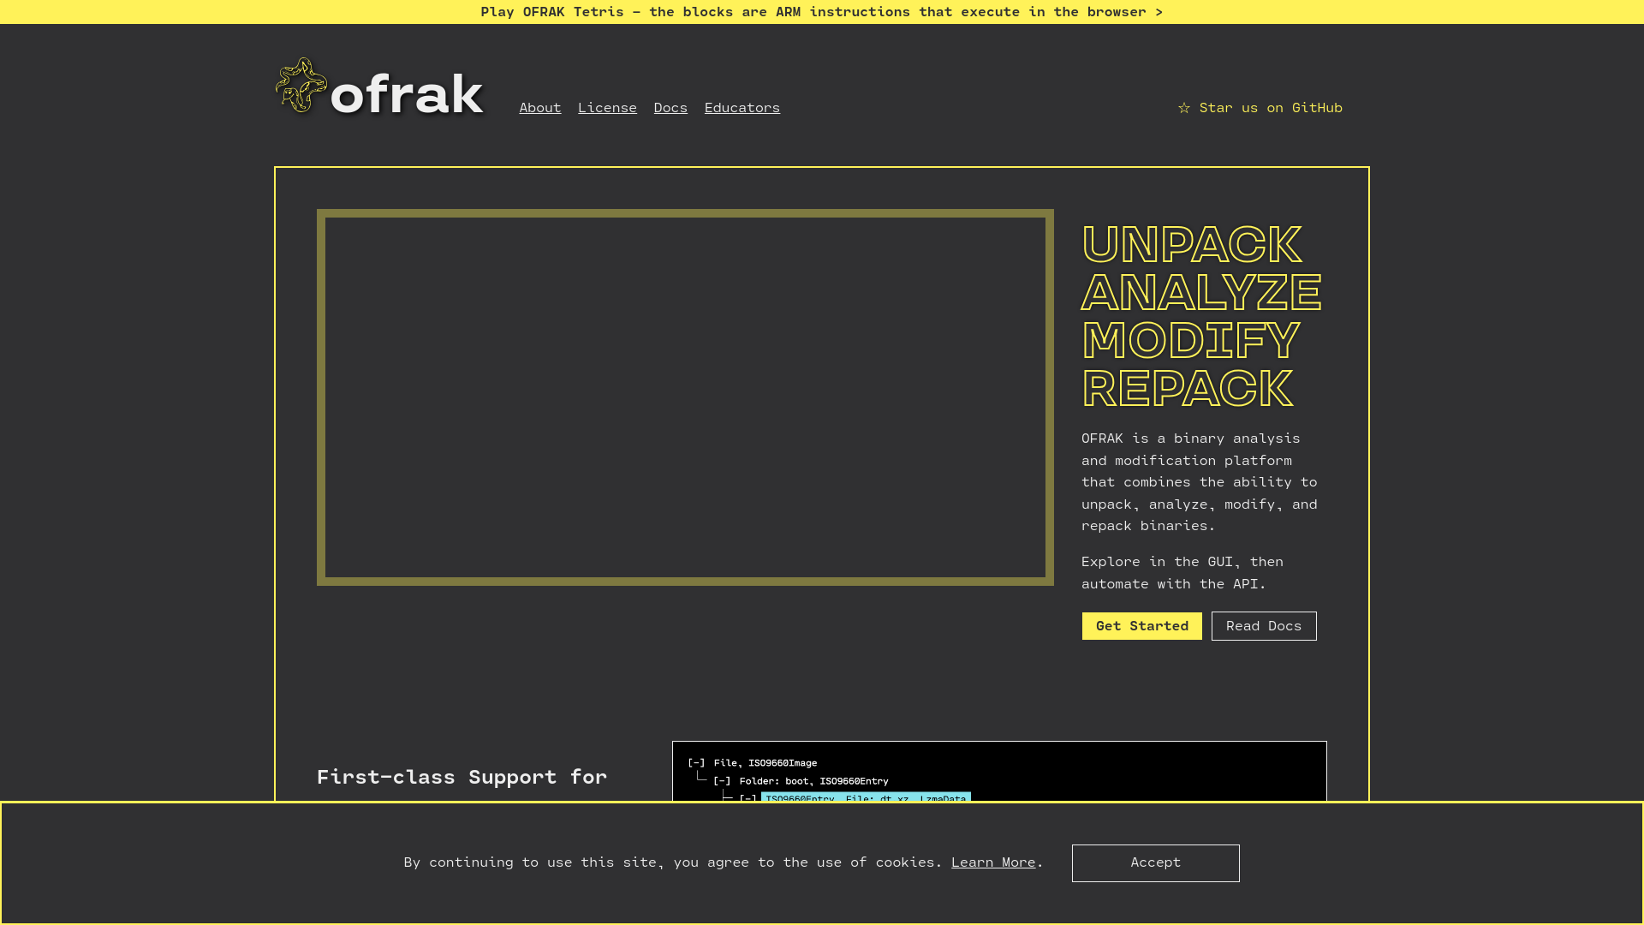Click the Read Docs button
Image resolution: width=1644 pixels, height=925 pixels.
point(1264,626)
